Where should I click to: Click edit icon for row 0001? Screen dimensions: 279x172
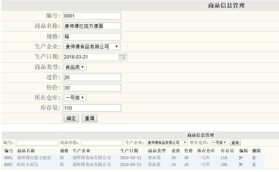[241, 158]
